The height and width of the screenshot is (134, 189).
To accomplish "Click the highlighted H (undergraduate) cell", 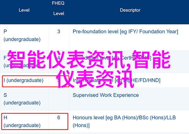I will 35,121.
